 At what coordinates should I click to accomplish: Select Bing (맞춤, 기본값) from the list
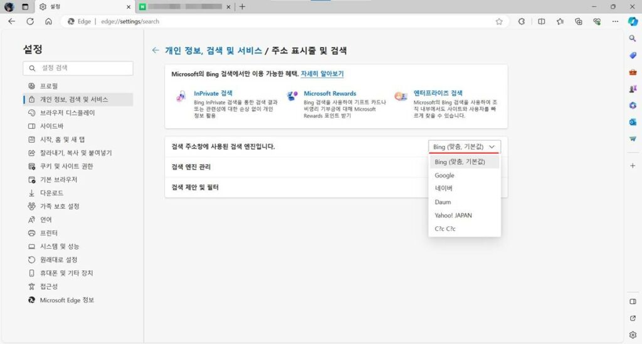pos(464,162)
